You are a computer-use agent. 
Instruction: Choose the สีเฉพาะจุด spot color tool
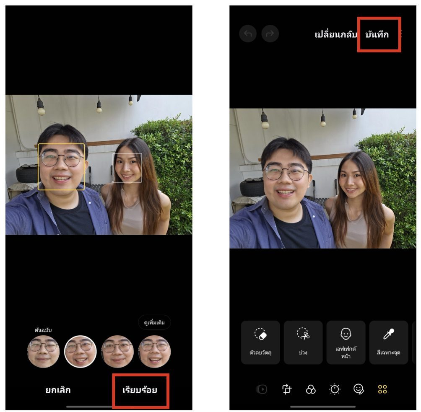tap(388, 342)
